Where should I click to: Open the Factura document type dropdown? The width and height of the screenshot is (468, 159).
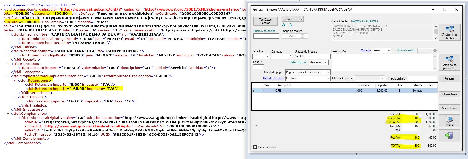point(292,19)
